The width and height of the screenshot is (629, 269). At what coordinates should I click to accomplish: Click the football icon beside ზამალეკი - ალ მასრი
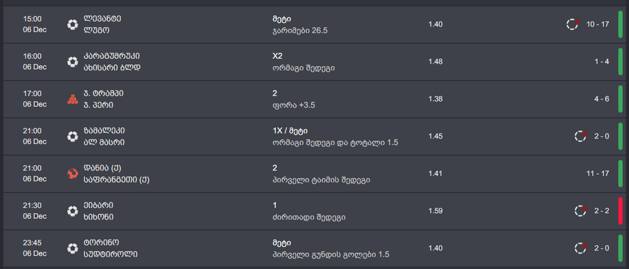(x=73, y=136)
